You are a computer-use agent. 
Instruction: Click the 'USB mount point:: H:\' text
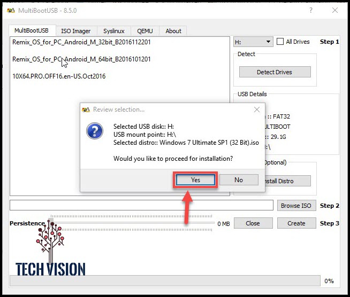(145, 135)
